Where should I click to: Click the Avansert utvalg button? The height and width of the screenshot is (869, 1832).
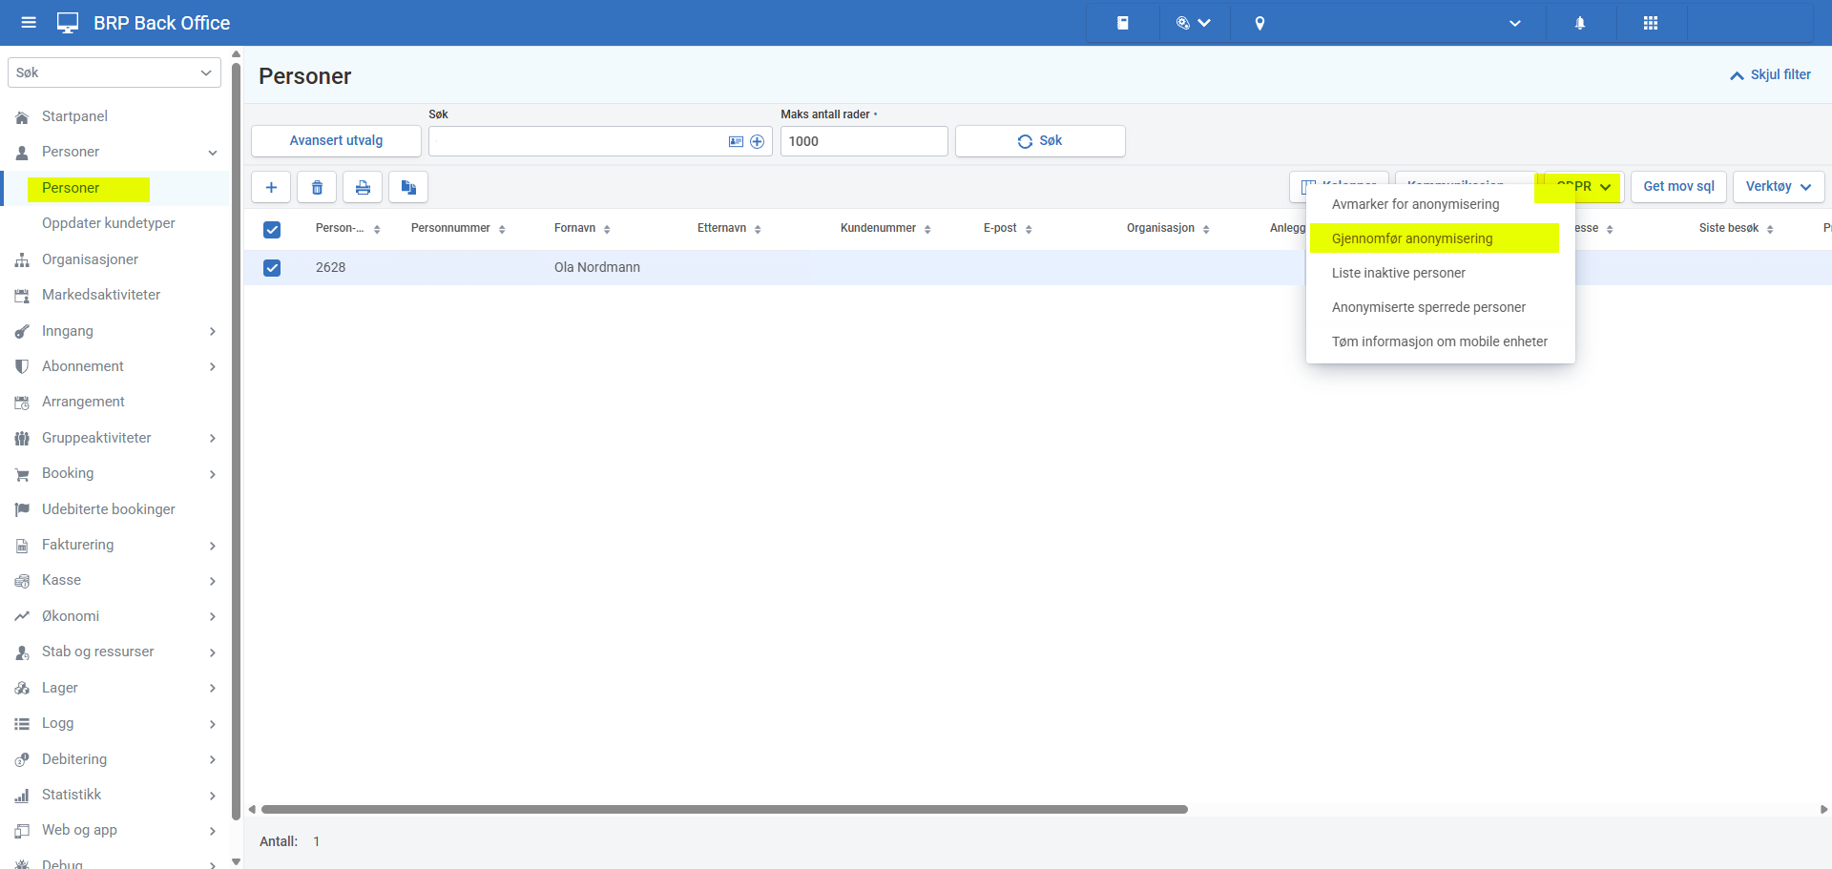336,141
